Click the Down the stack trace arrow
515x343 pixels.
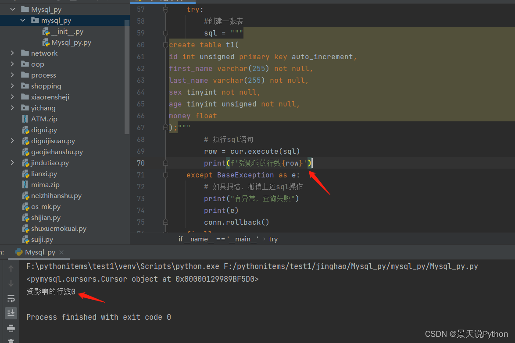click(11, 283)
